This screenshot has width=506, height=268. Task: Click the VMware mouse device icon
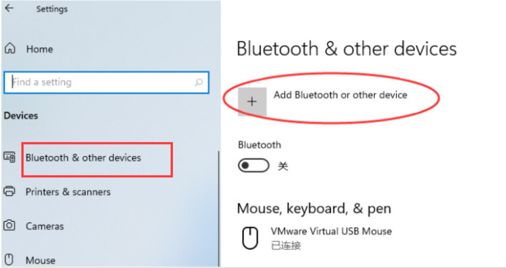[250, 238]
